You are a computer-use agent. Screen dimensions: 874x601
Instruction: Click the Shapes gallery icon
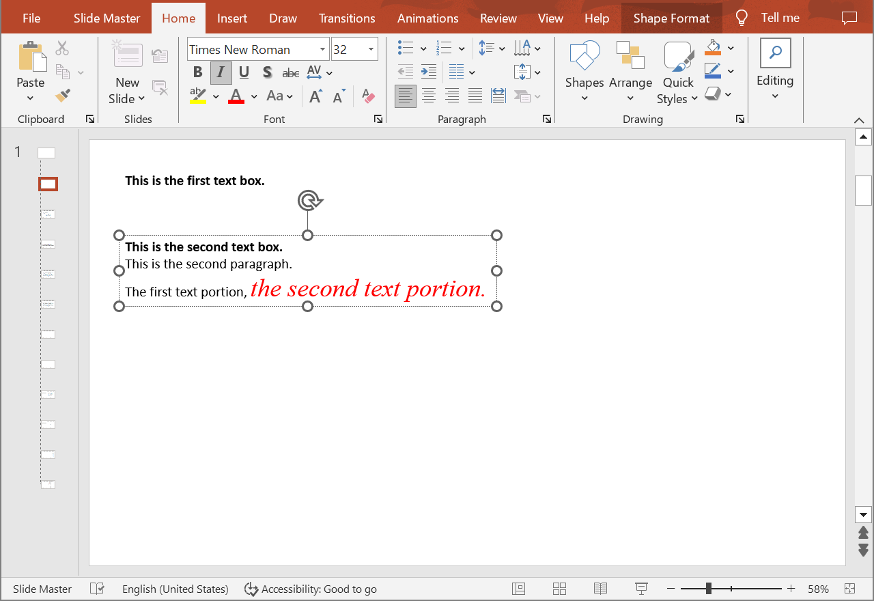coord(584,55)
